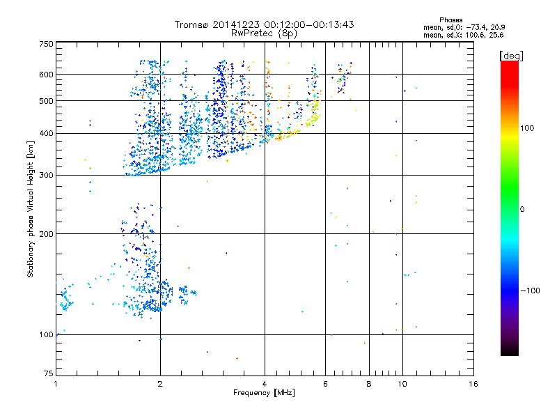Click the '200' height axis tick label

pos(46,234)
